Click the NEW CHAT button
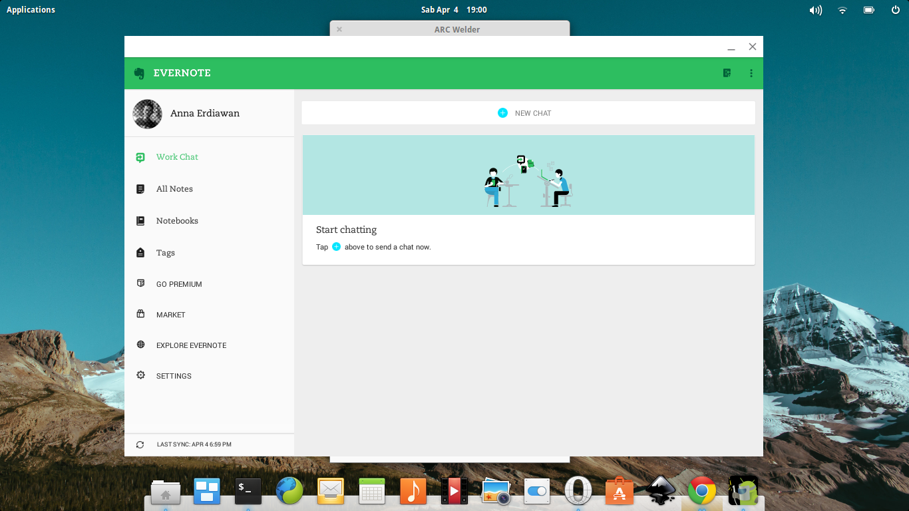 528,113
